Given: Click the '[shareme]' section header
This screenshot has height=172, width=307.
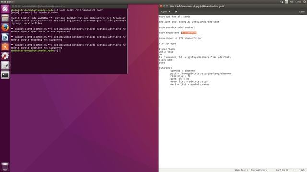Looking at the screenshot, I should point(165,68).
